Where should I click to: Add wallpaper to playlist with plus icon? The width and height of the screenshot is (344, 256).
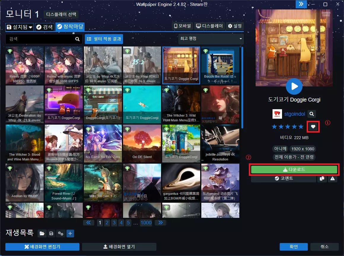click(x=70, y=234)
